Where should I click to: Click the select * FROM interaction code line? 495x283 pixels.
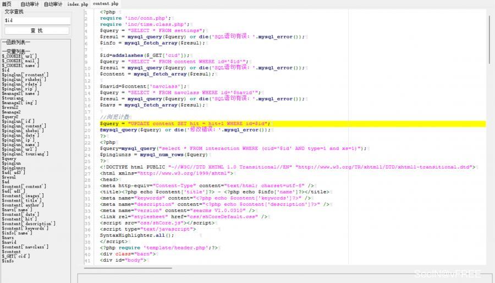pos(233,149)
